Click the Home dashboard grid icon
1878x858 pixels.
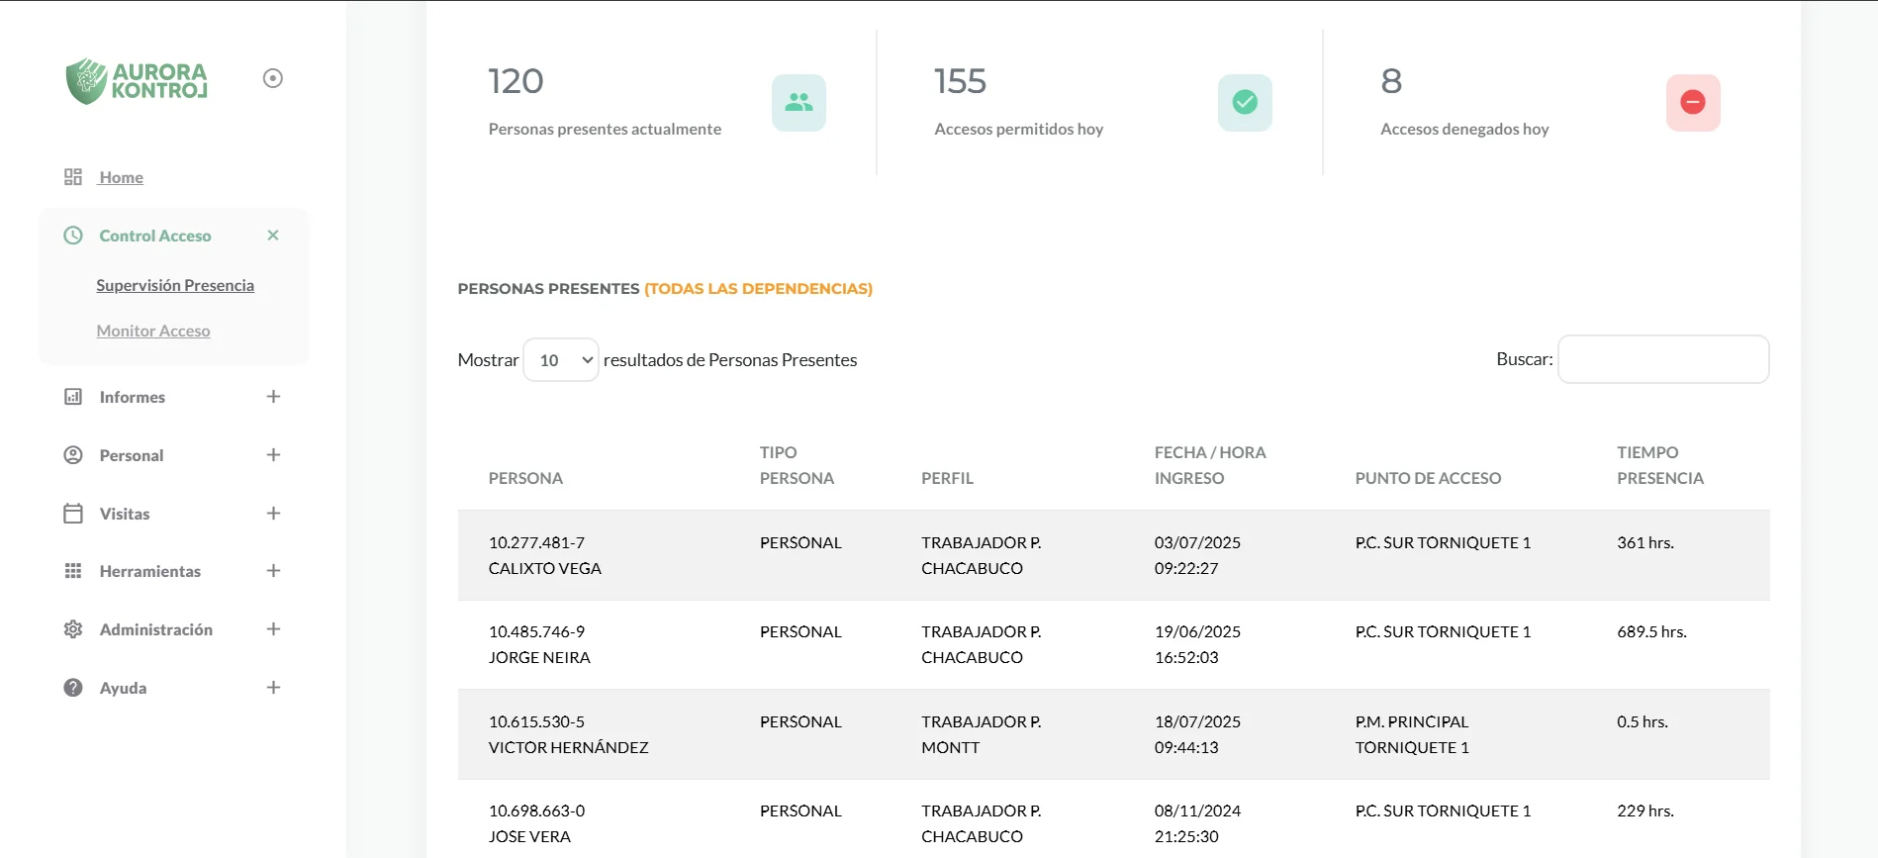point(73,177)
